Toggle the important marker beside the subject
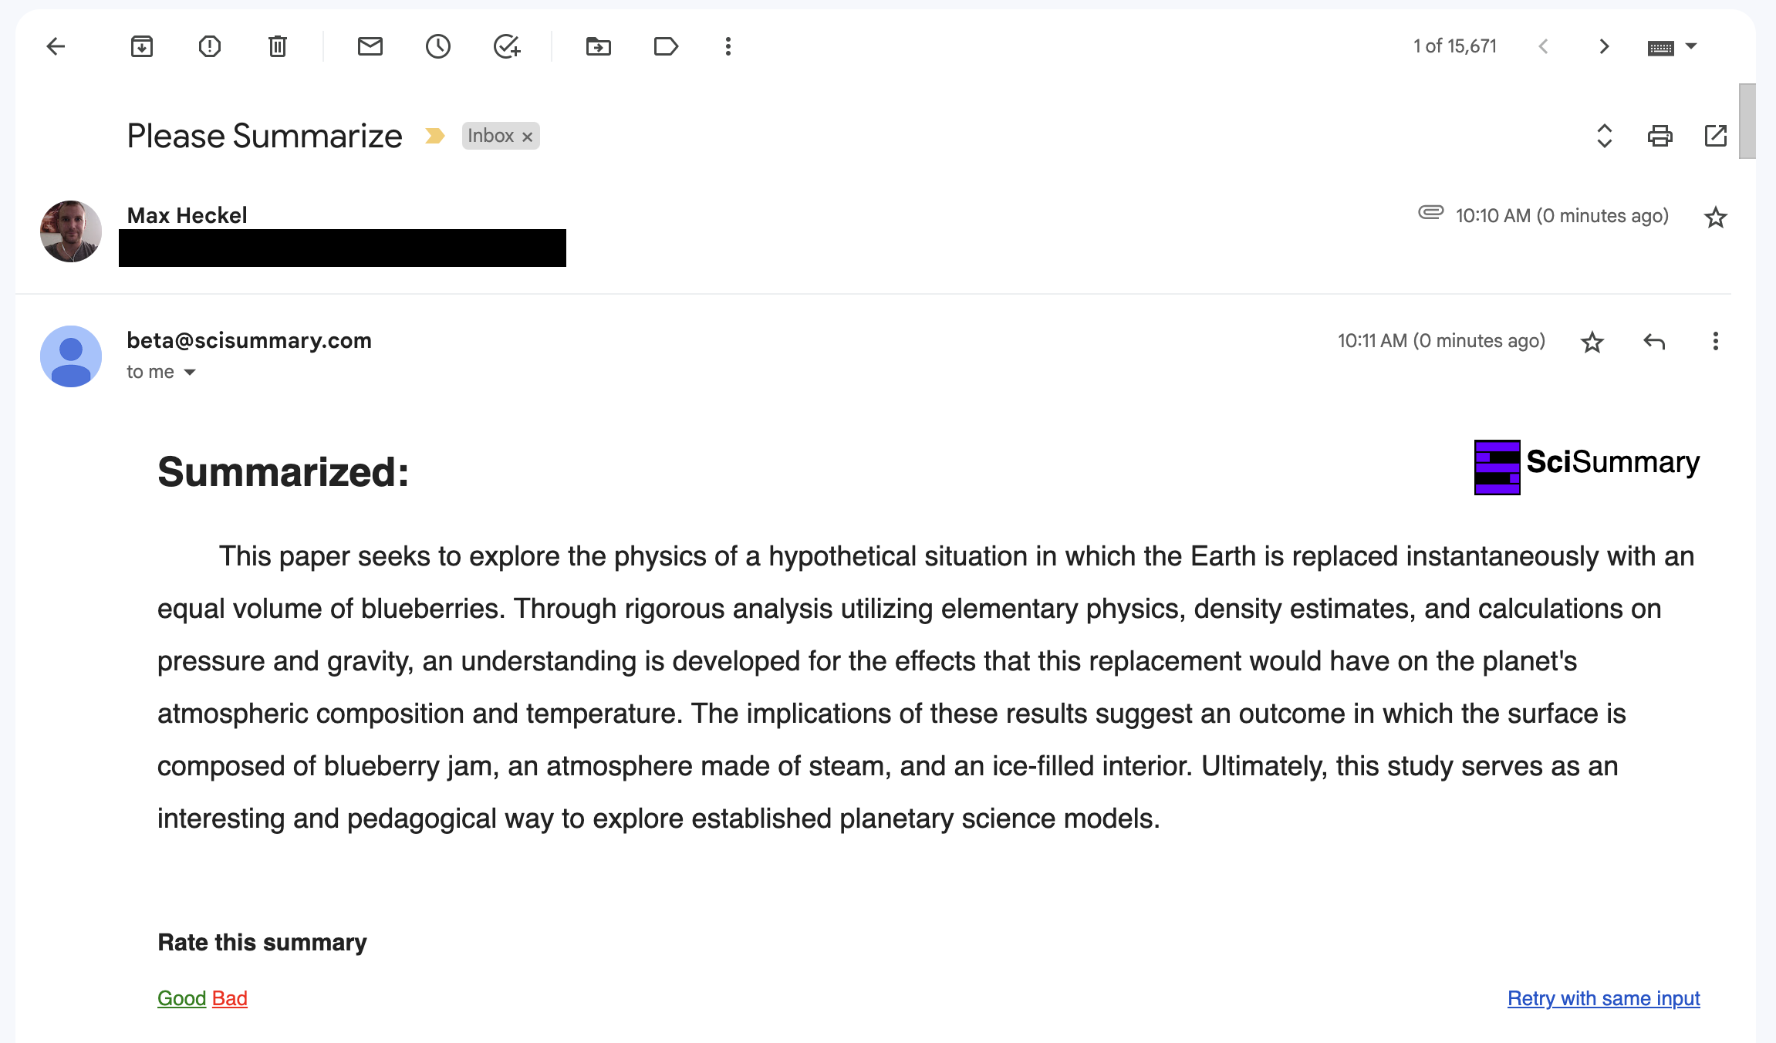This screenshot has width=1776, height=1043. click(x=435, y=136)
